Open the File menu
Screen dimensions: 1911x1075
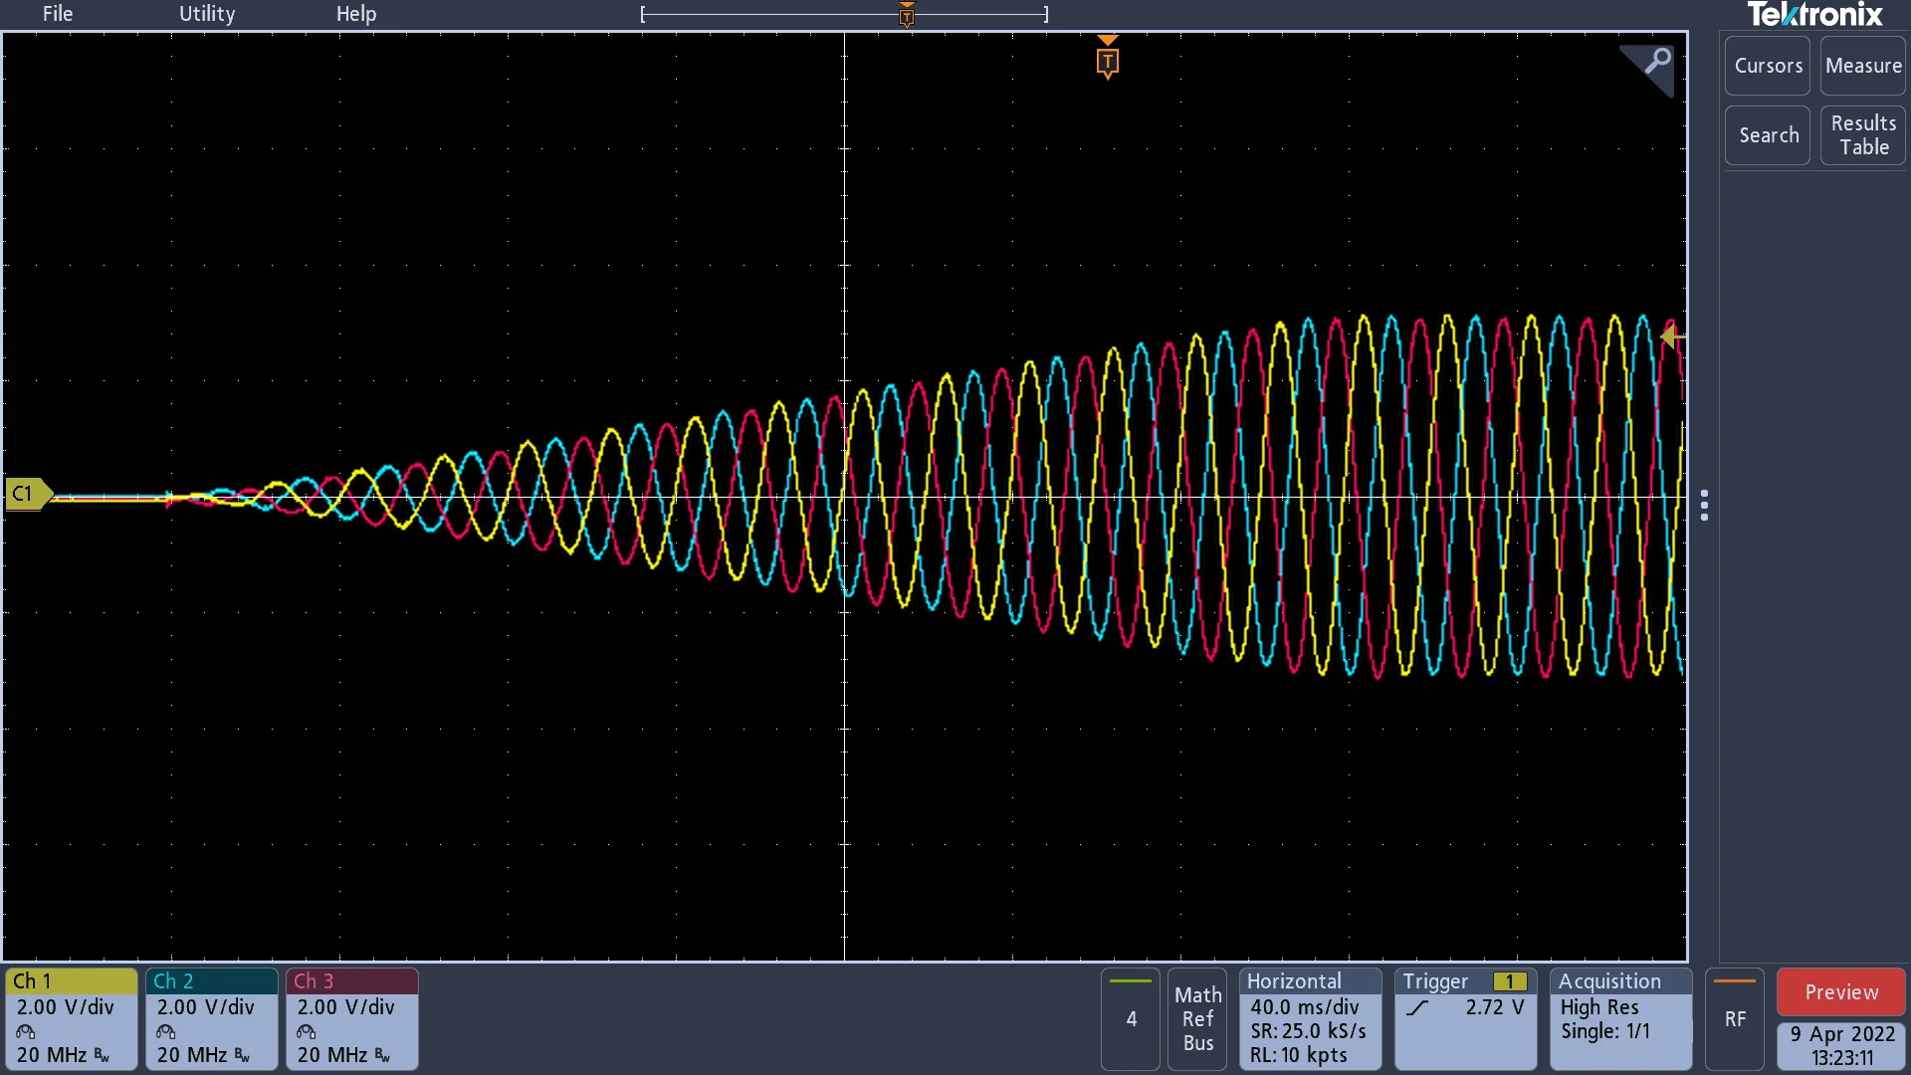58,13
